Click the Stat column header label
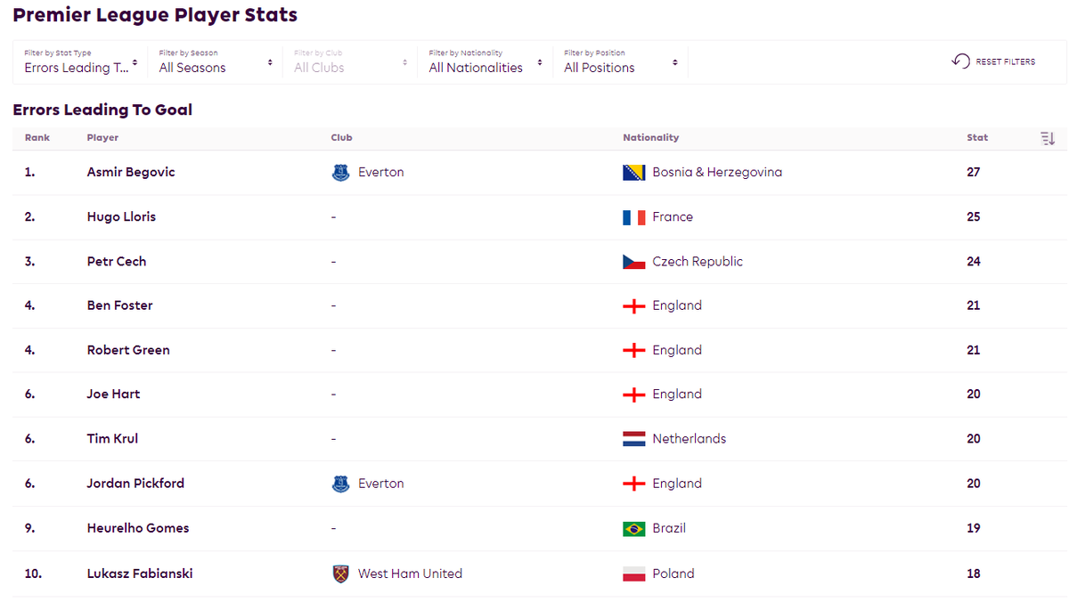This screenshot has height=602, width=1069. click(977, 138)
